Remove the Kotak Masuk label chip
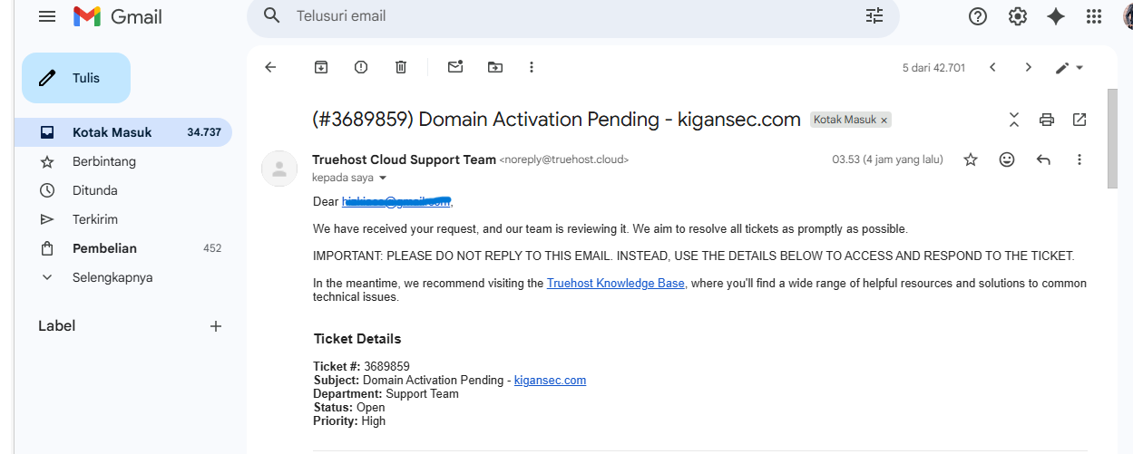1133x454 pixels. tap(884, 120)
